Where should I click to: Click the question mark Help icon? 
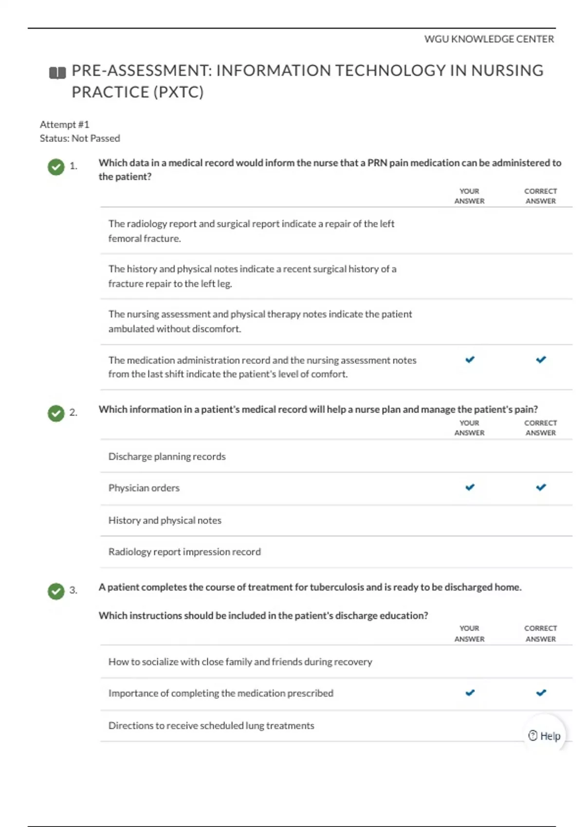click(x=533, y=736)
